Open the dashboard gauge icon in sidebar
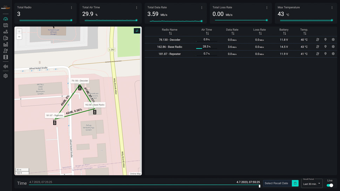 (x=6, y=19)
